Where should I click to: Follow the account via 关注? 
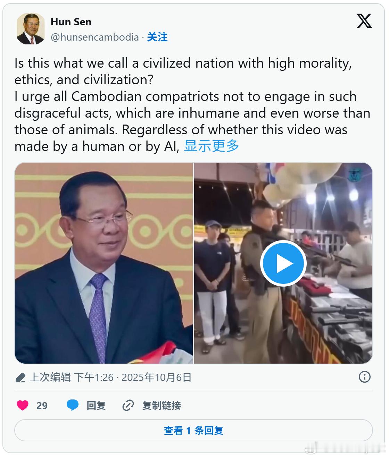157,37
